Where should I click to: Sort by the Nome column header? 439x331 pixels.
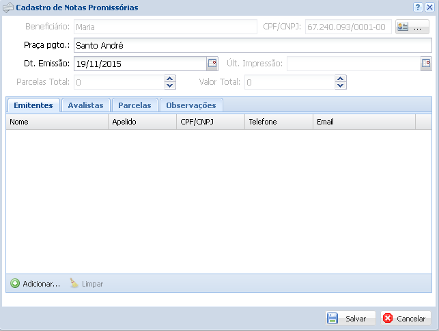[57, 122]
